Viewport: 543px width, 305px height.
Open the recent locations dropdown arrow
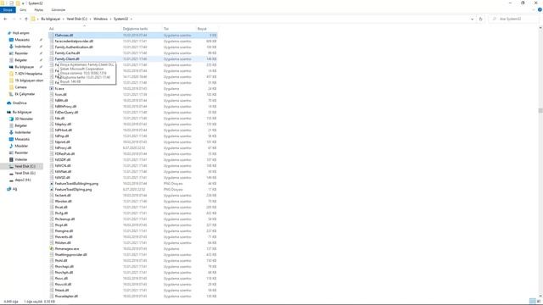click(x=20, y=19)
